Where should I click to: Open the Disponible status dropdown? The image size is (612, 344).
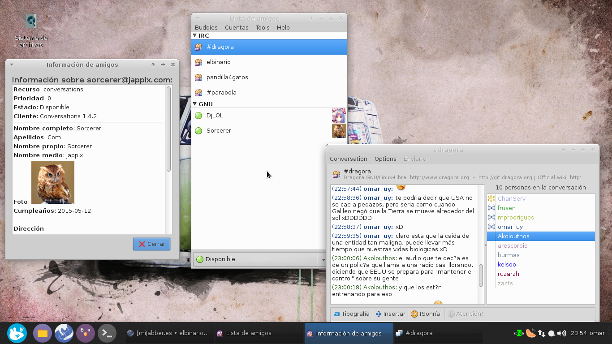click(x=260, y=259)
